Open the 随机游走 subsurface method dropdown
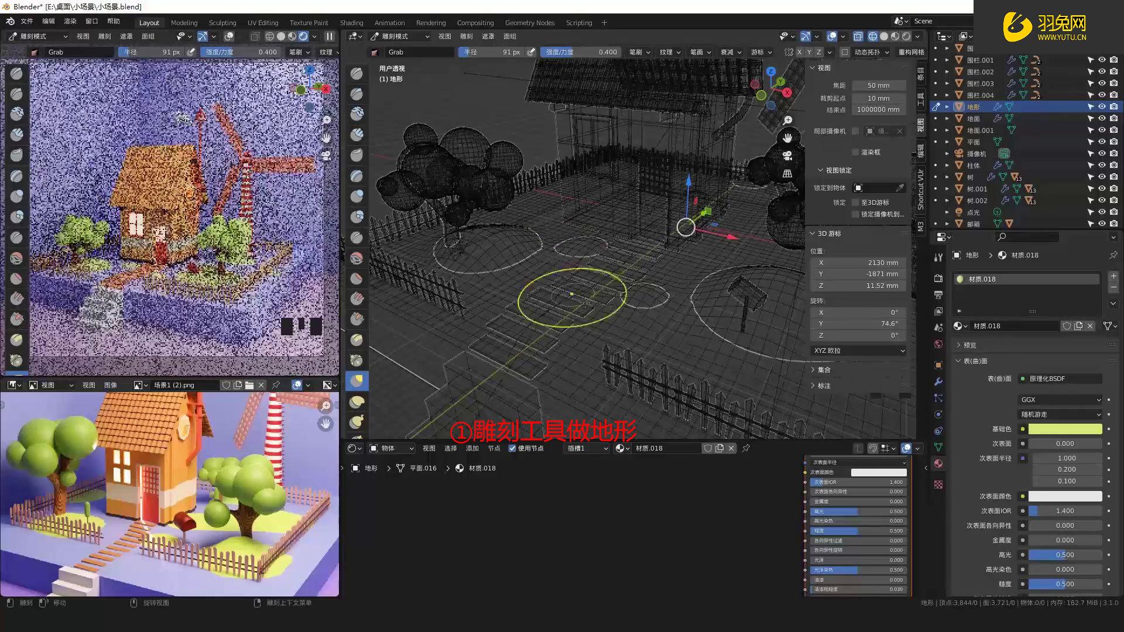1124x632 pixels. point(1060,414)
